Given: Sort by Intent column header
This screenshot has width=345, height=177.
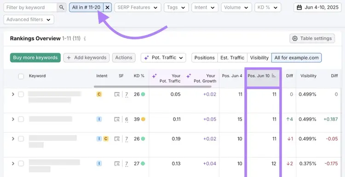Looking at the screenshot, I should (102, 76).
